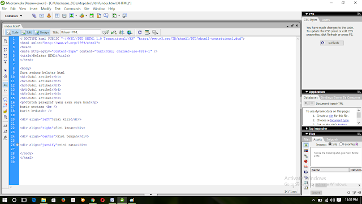Screen dimensions: 362x204
Task: Remove Comment from the coding toolbar
Action: (5, 105)
